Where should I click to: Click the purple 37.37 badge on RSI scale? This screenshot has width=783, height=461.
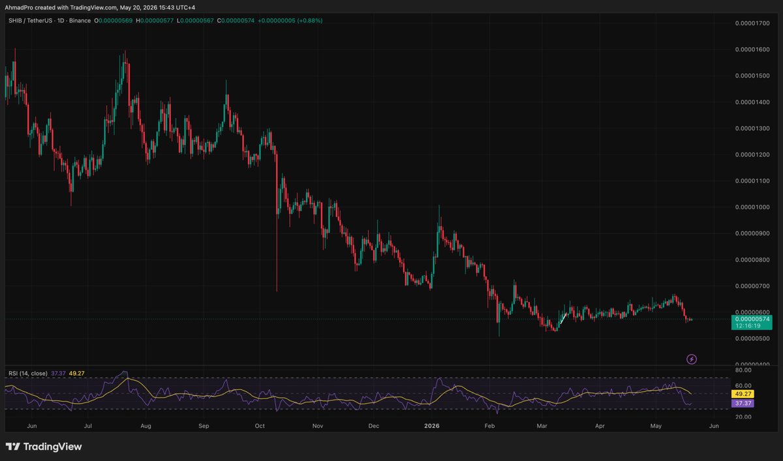(744, 404)
